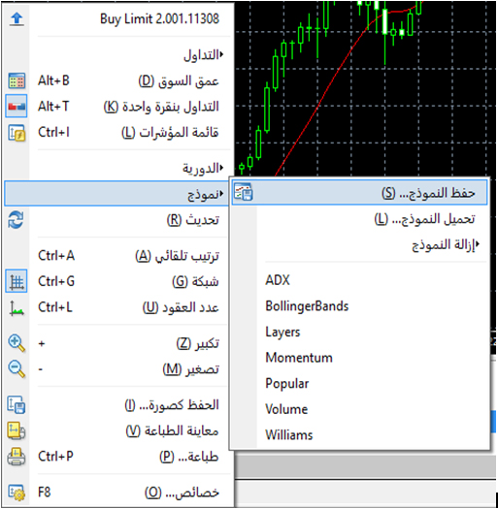This screenshot has height=509, width=498.
Task: Toggle one-click trading icon (Alt+T)
Action: [17, 106]
